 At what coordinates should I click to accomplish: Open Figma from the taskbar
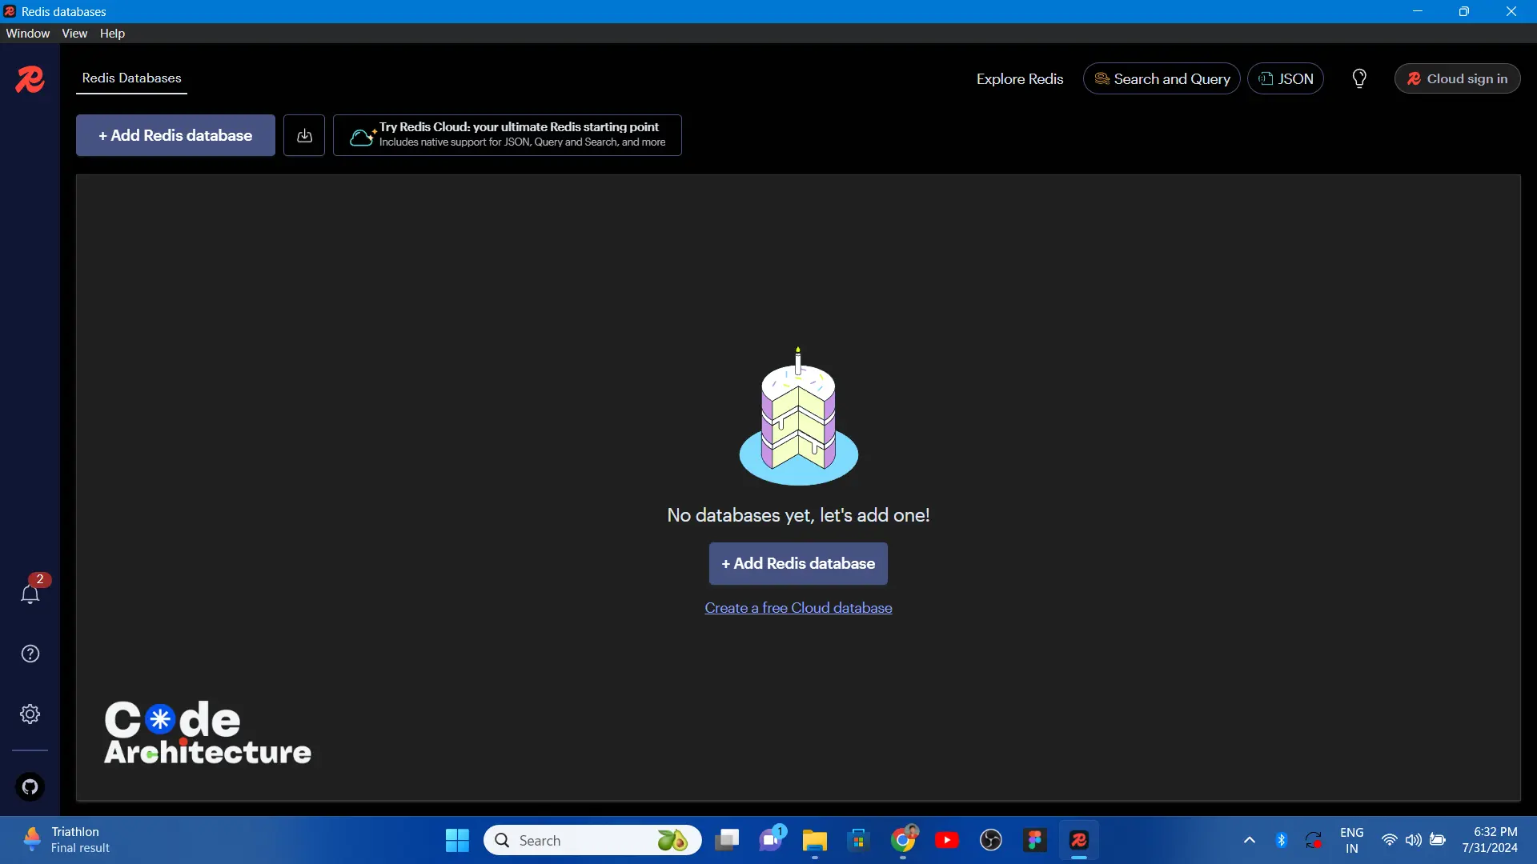click(1035, 840)
